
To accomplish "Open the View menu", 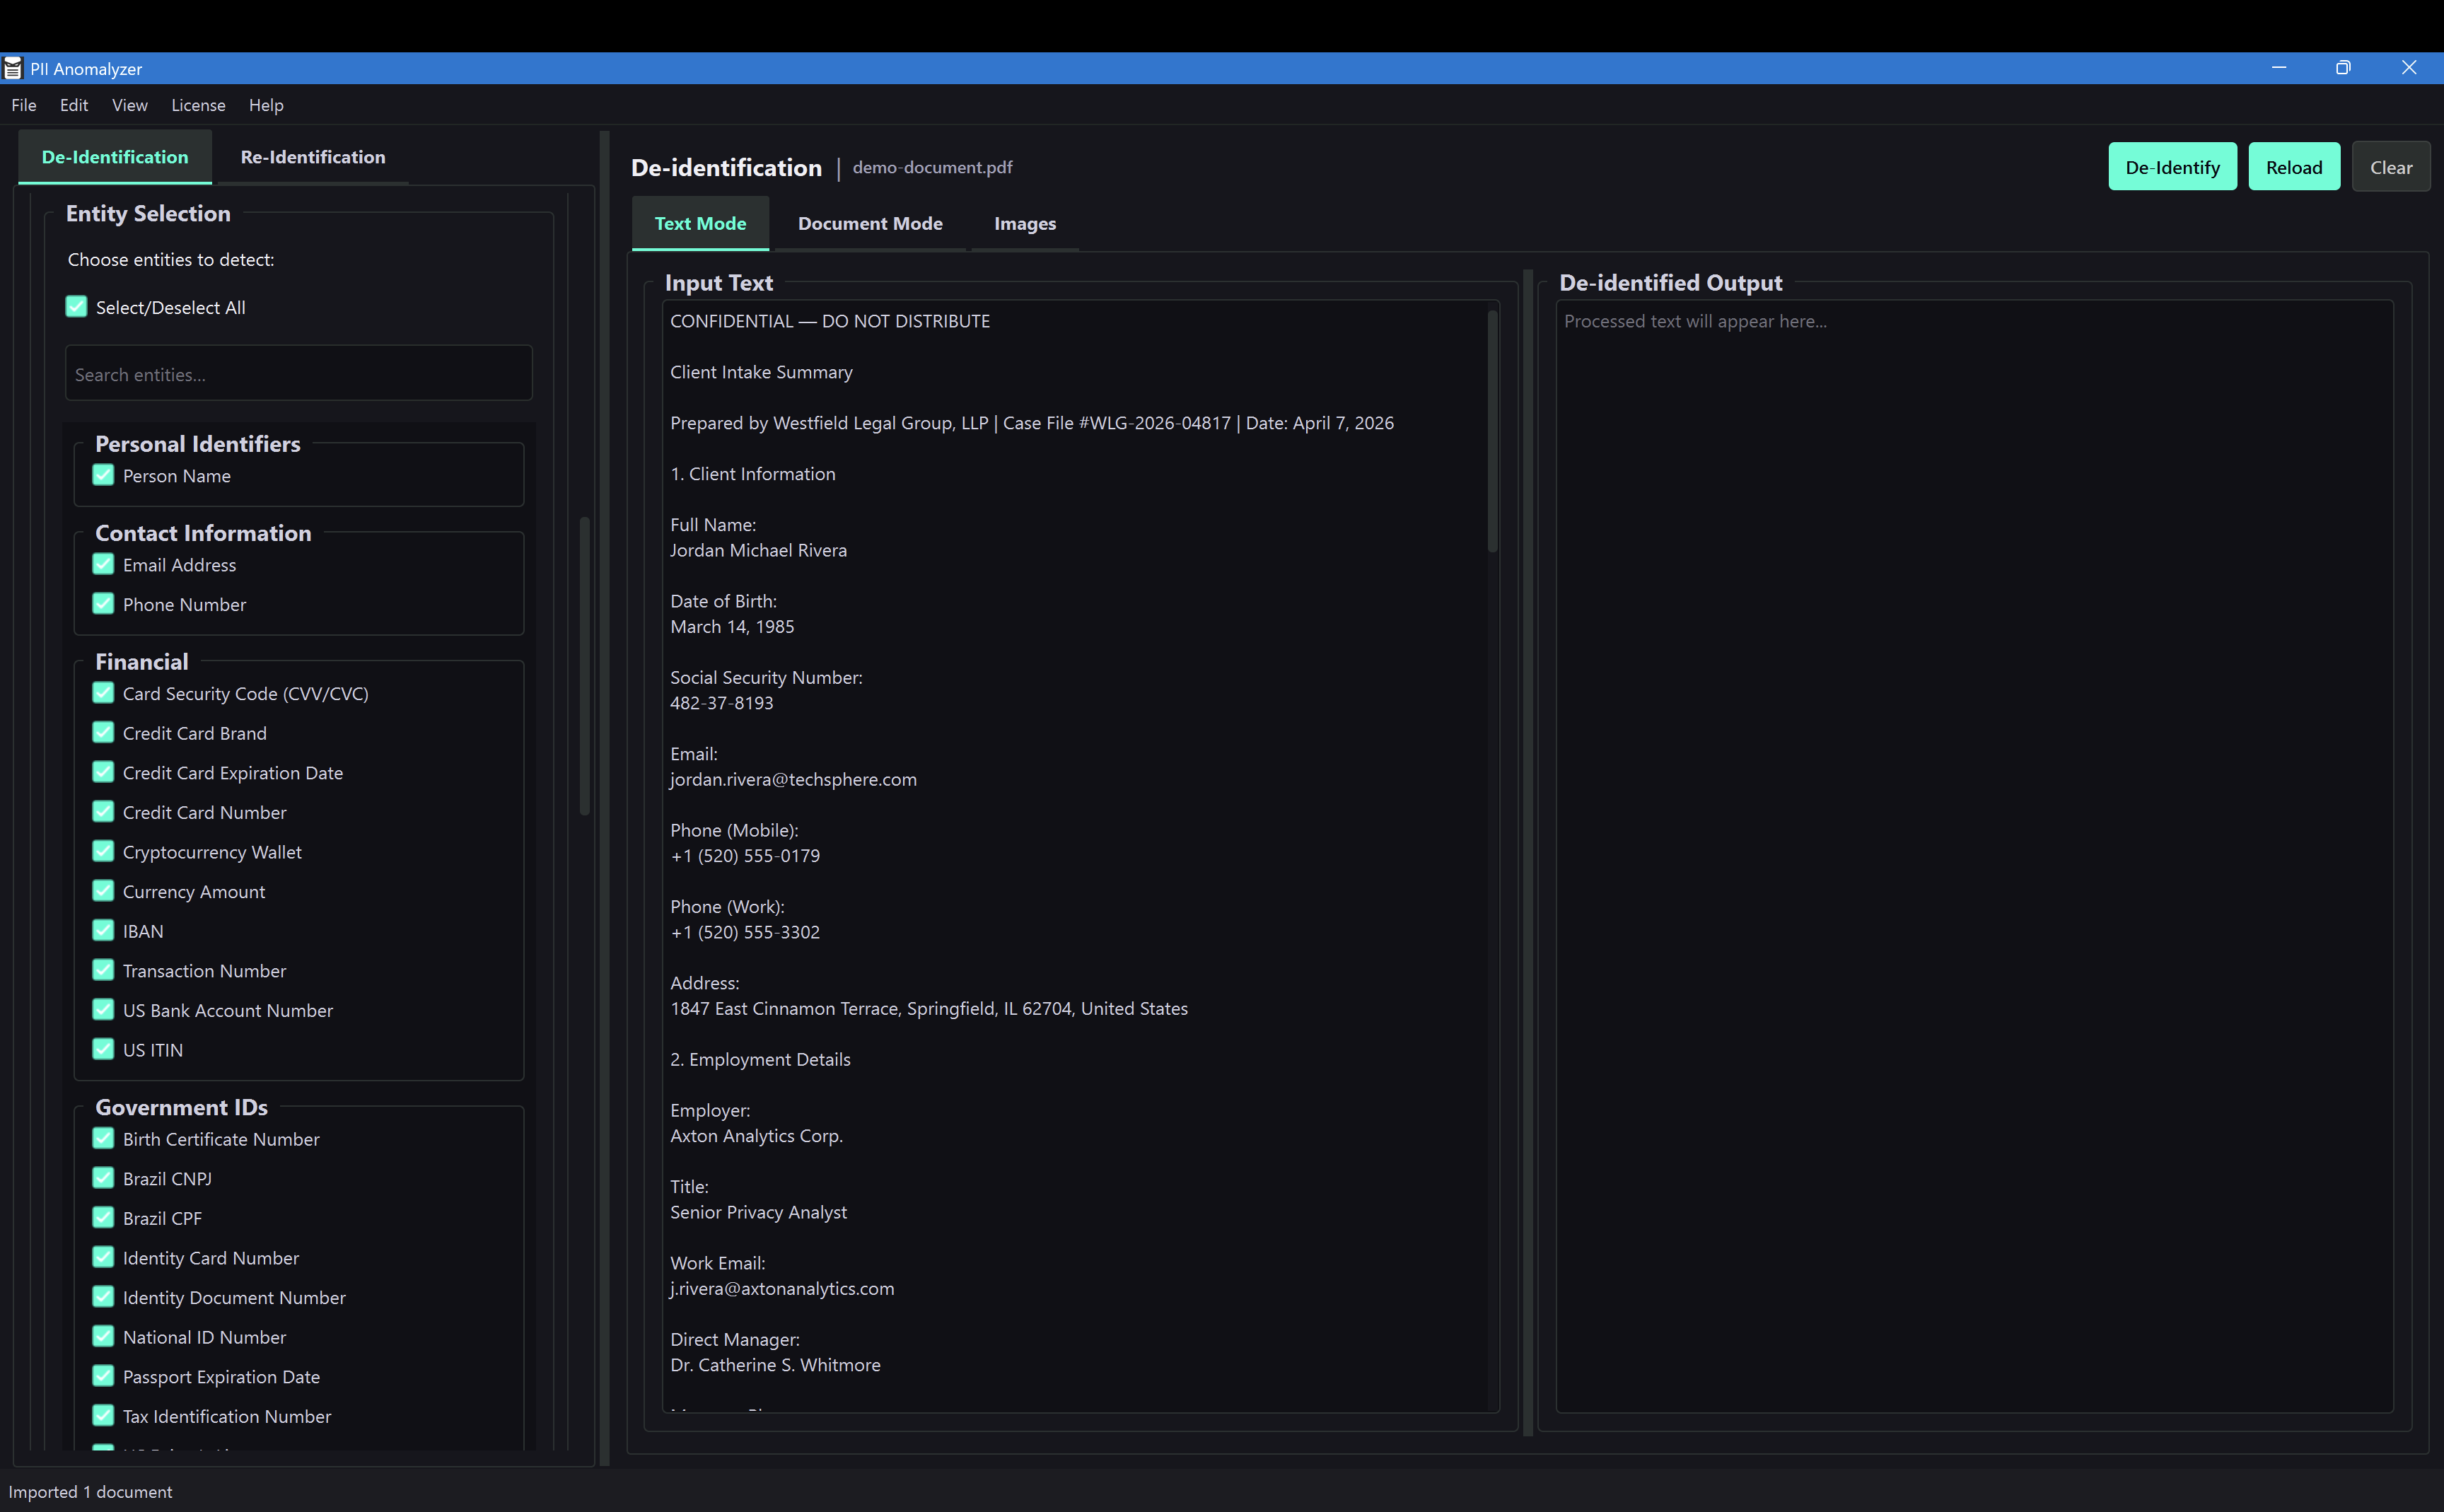I will [130, 105].
